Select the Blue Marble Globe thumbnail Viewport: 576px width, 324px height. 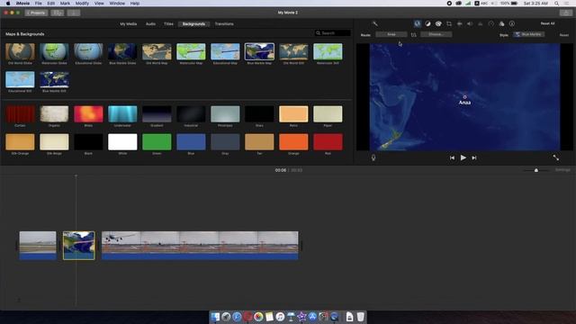pyautogui.click(x=122, y=52)
